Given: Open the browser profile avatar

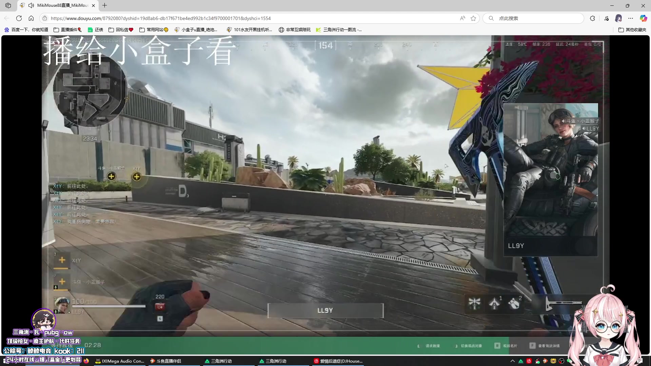Looking at the screenshot, I should coord(618,18).
